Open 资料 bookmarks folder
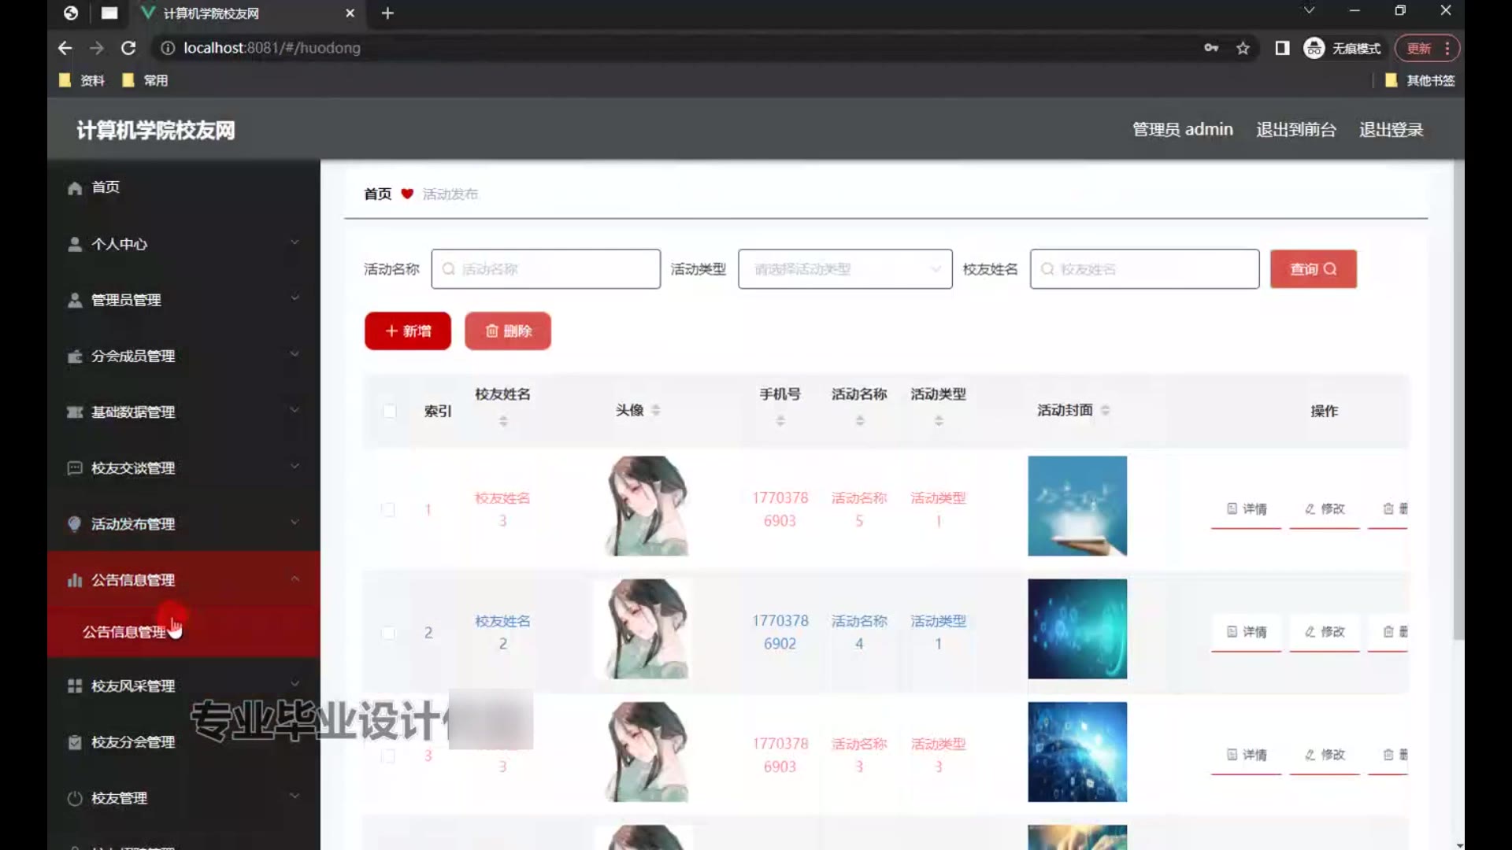Image resolution: width=1512 pixels, height=850 pixels. [82, 80]
